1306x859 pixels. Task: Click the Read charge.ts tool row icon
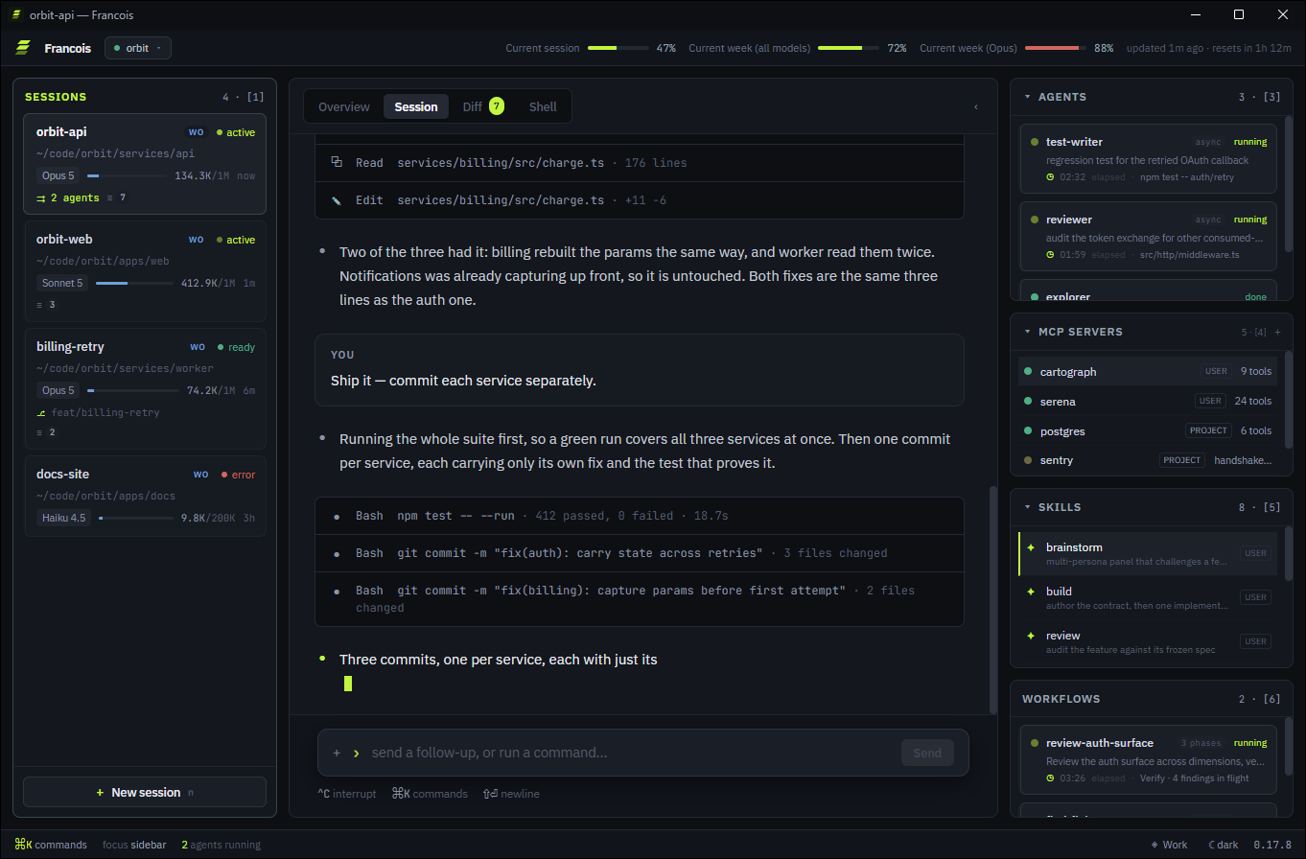point(337,162)
